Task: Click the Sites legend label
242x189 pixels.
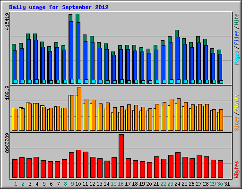Action: pos(236,124)
